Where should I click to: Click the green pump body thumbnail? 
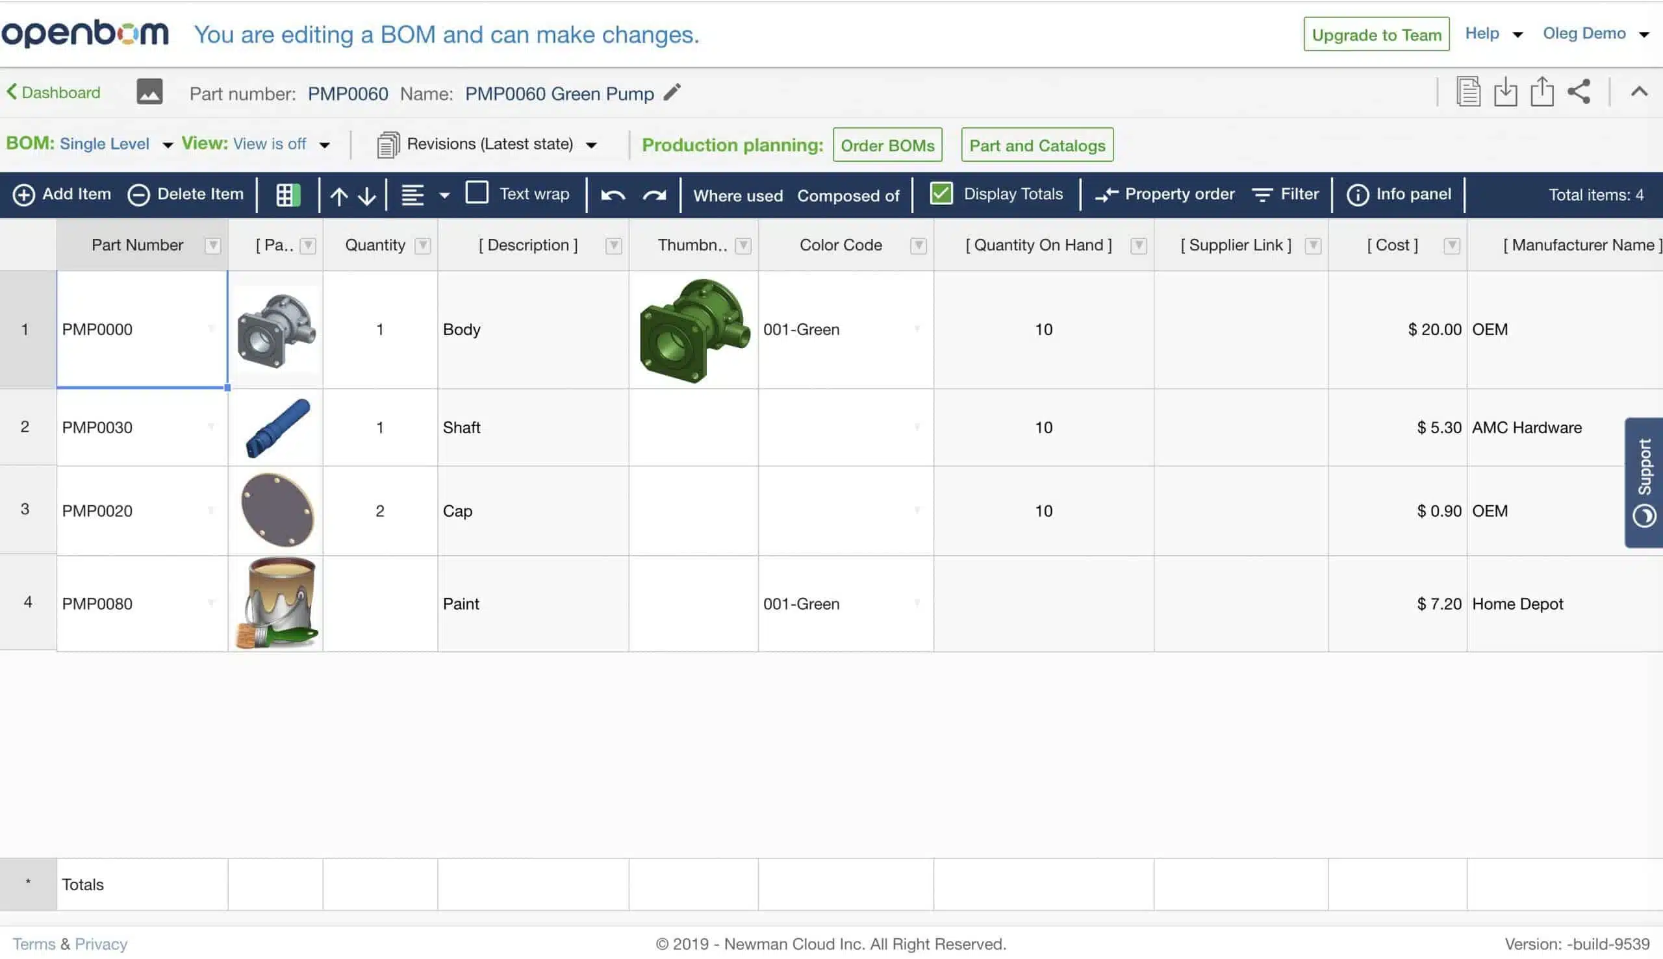click(x=694, y=330)
